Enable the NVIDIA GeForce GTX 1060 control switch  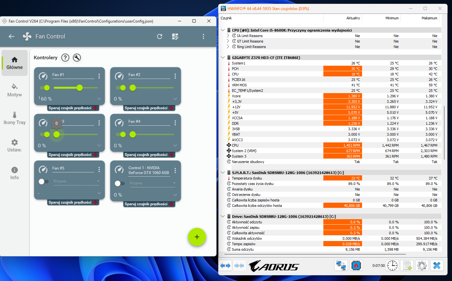(x=120, y=183)
